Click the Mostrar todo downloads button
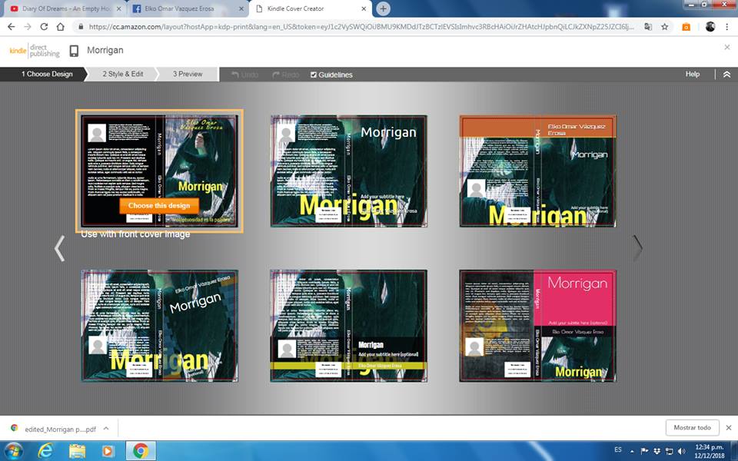This screenshot has width=738, height=461. (692, 428)
